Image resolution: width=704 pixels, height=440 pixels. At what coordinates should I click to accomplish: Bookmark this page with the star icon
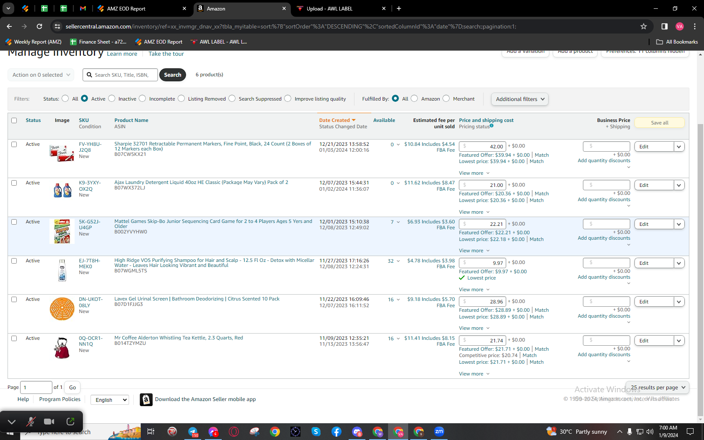pyautogui.click(x=644, y=26)
